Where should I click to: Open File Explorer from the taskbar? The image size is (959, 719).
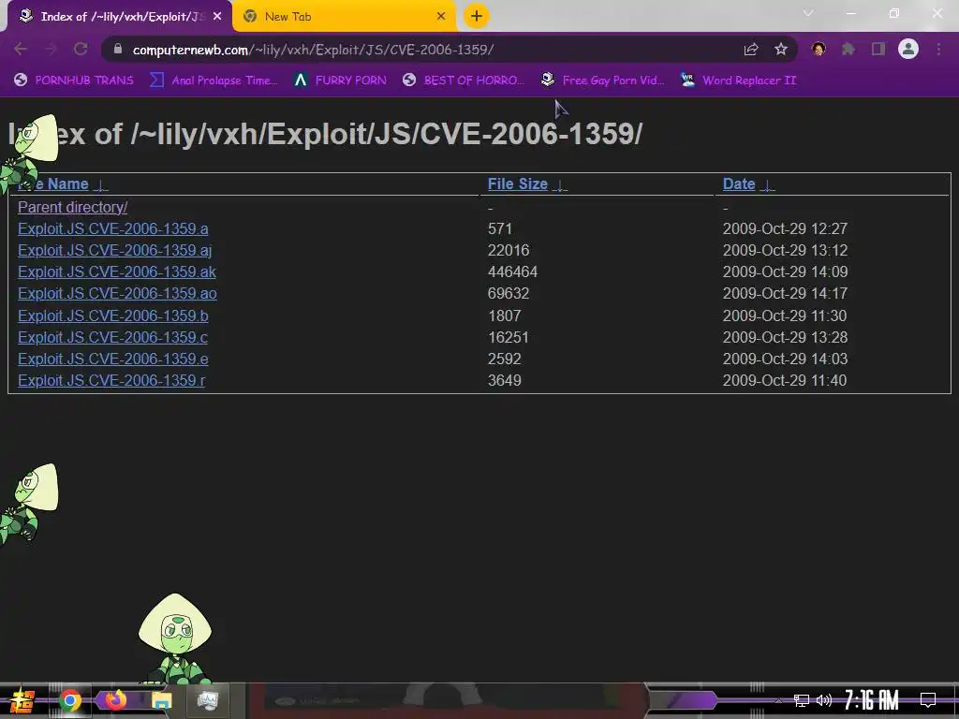tap(161, 700)
